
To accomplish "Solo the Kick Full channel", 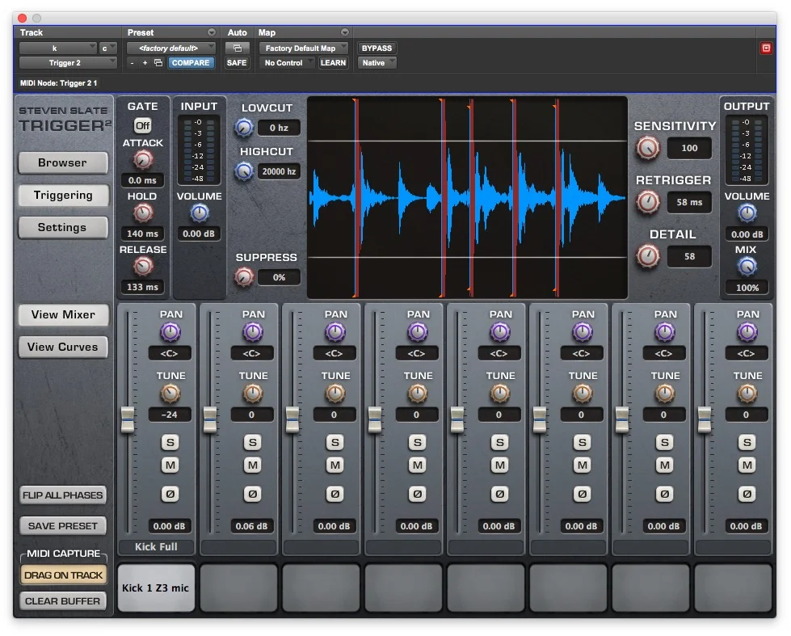I will point(170,443).
